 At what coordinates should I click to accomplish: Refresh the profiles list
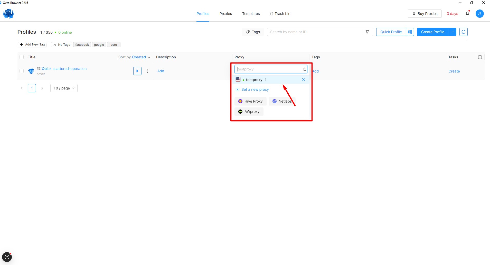(x=463, y=32)
